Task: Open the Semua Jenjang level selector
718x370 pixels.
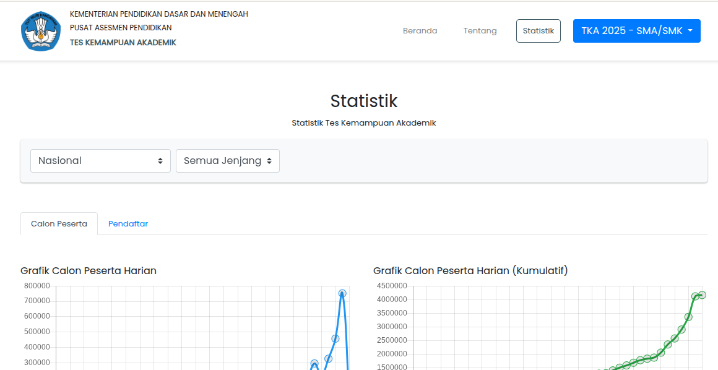Action: [228, 161]
